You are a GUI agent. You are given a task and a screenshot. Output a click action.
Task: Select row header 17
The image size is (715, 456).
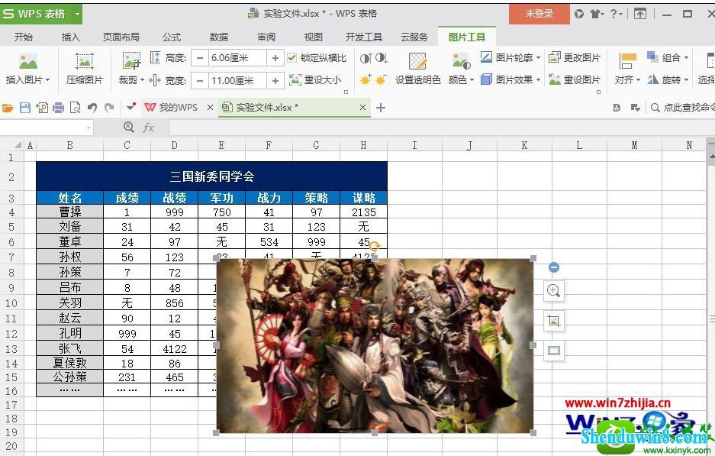(11, 405)
